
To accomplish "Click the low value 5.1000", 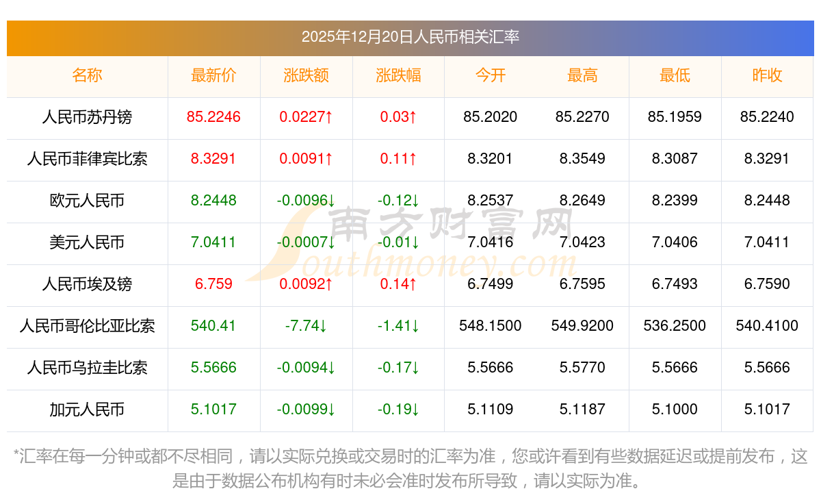I will (675, 410).
